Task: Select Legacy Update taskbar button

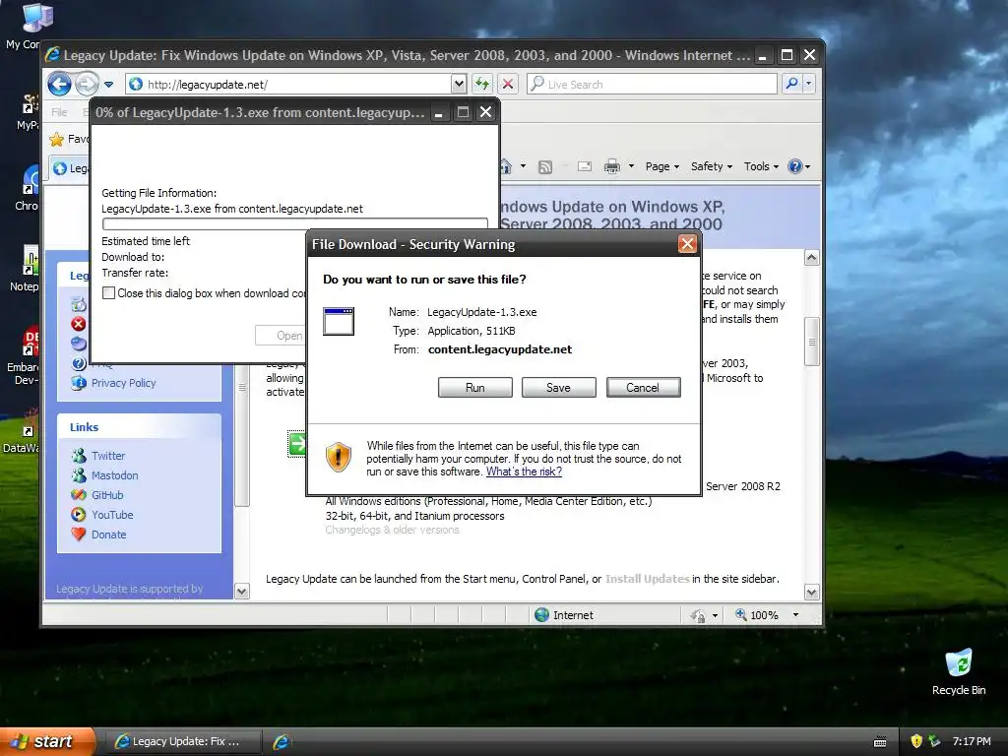Action: click(x=182, y=741)
